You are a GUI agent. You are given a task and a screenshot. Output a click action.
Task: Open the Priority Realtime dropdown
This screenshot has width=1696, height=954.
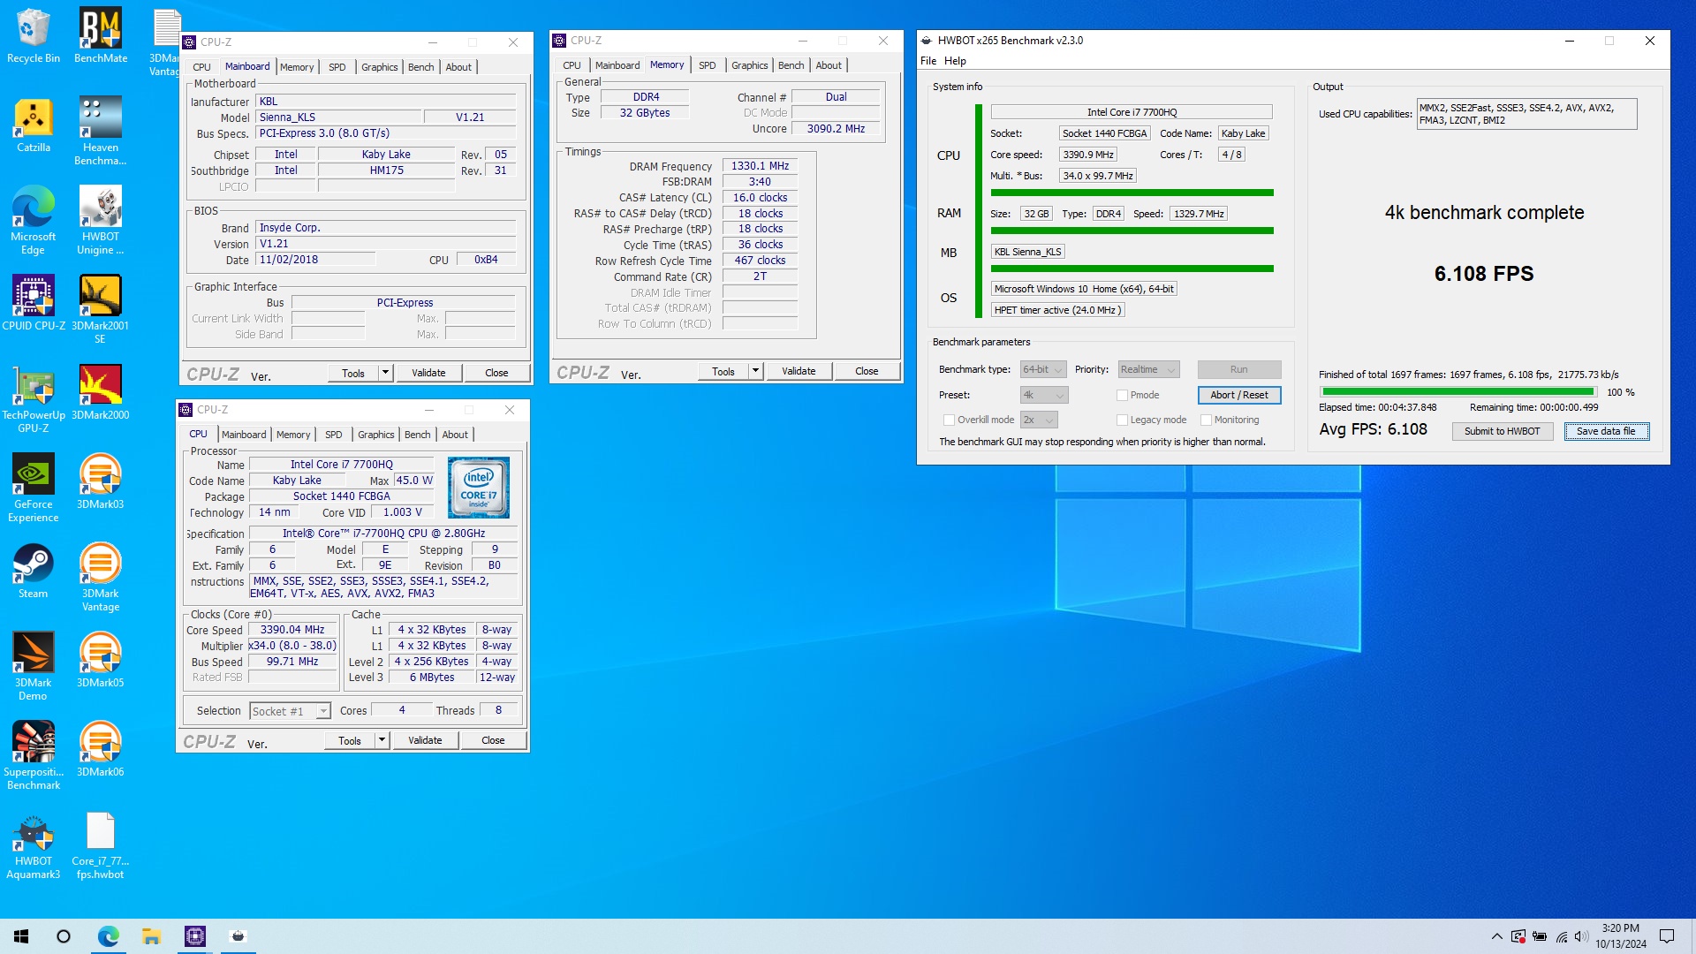[x=1148, y=369]
